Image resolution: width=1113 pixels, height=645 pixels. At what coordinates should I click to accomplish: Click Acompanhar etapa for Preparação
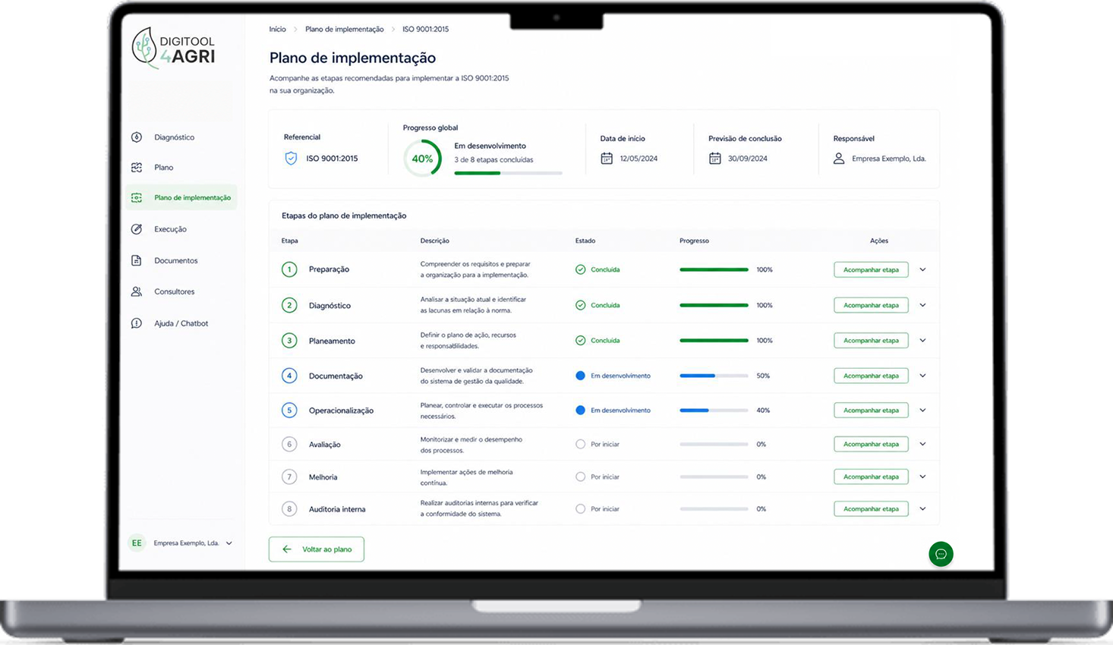(871, 269)
